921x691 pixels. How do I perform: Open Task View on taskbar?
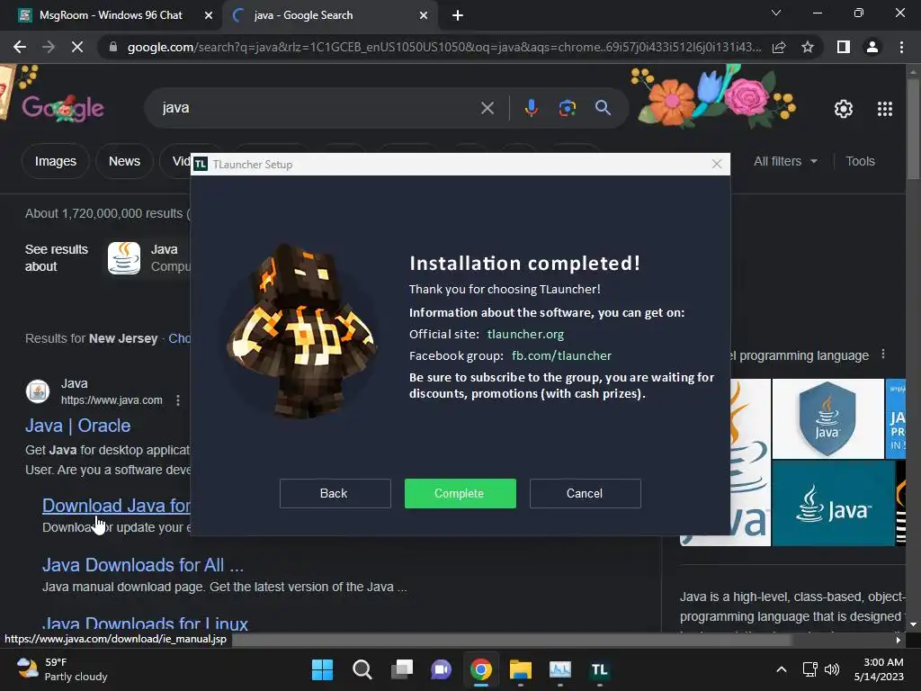pyautogui.click(x=402, y=669)
